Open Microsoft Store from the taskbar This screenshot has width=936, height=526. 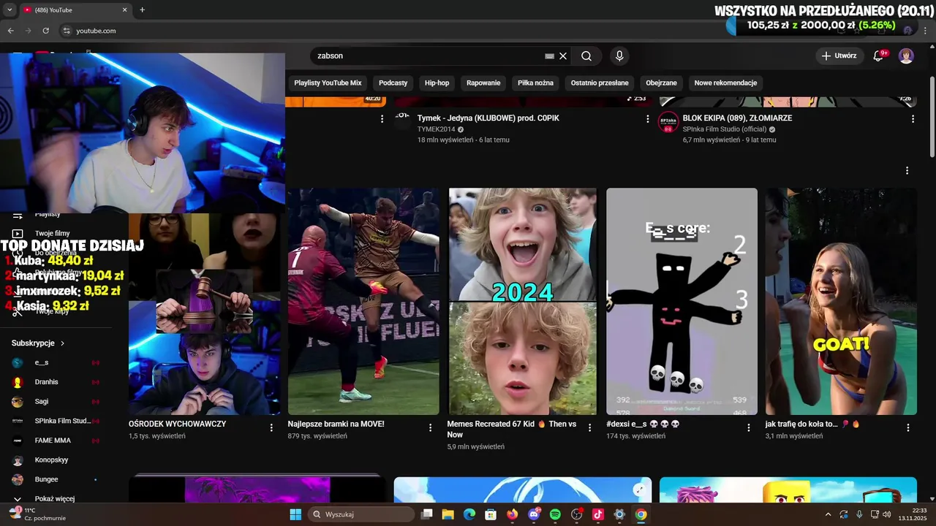[491, 514]
